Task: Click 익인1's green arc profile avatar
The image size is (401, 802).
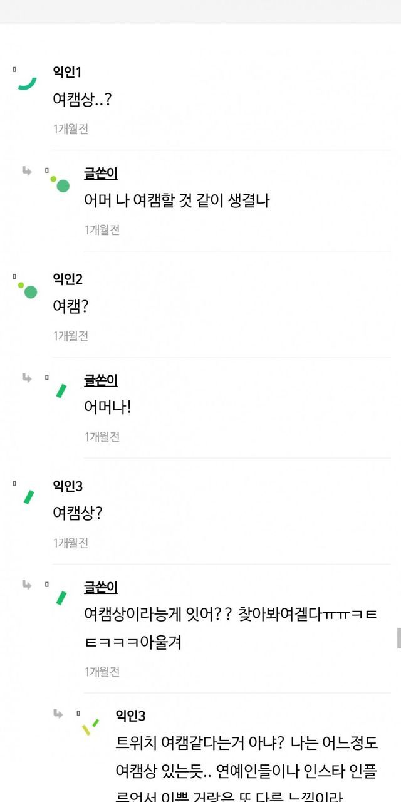Action: point(28,83)
